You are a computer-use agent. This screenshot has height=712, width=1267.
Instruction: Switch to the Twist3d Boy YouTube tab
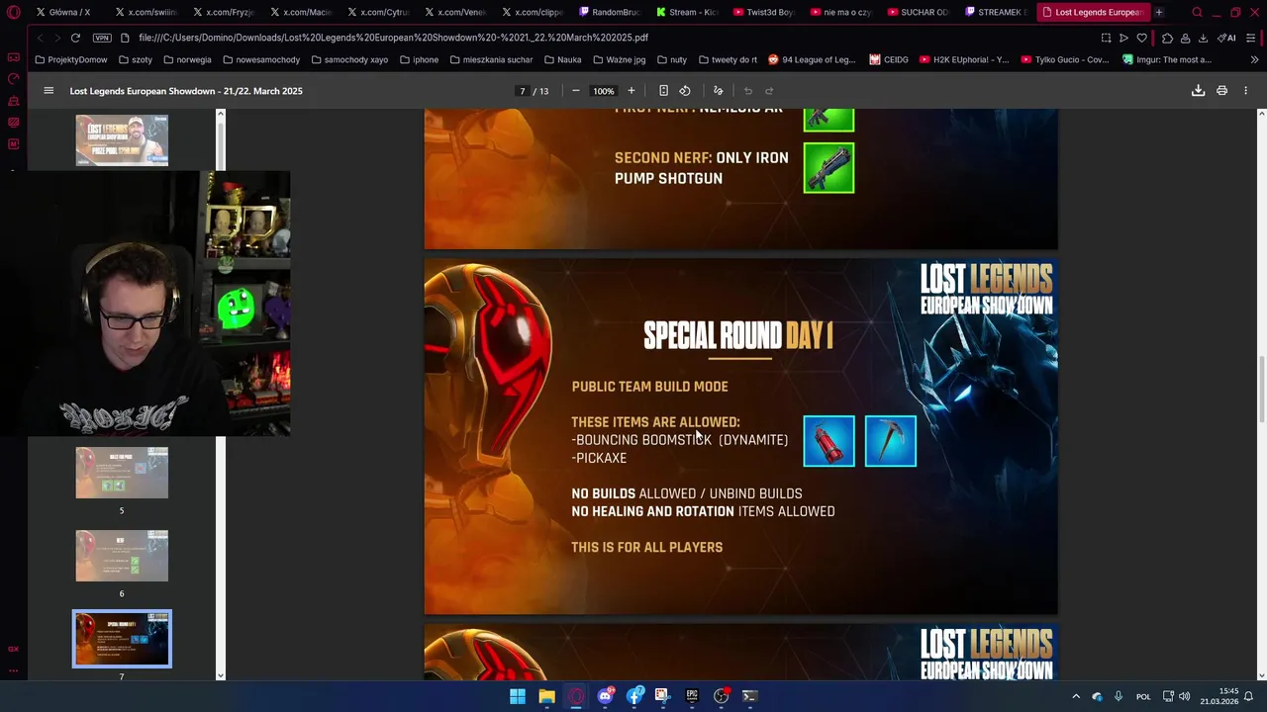[764, 12]
